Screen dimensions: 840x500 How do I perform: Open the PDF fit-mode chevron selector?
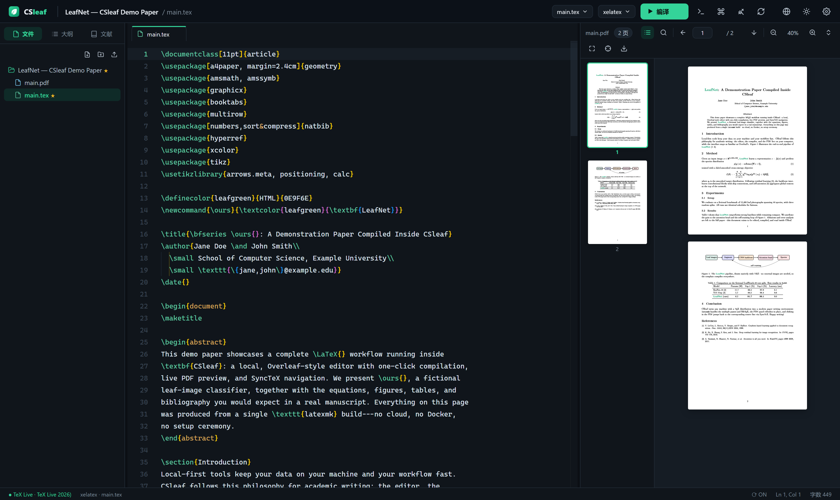tap(828, 33)
